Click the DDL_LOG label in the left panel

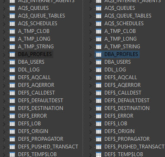pos(29,70)
